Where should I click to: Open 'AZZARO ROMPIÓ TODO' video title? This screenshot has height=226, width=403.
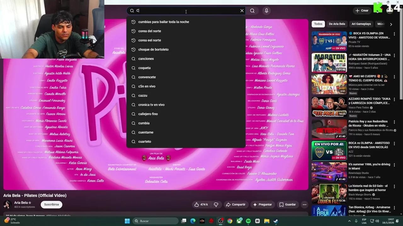click(x=369, y=101)
